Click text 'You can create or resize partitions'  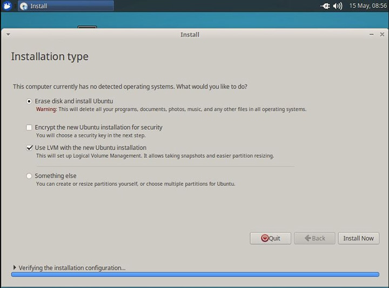point(136,184)
